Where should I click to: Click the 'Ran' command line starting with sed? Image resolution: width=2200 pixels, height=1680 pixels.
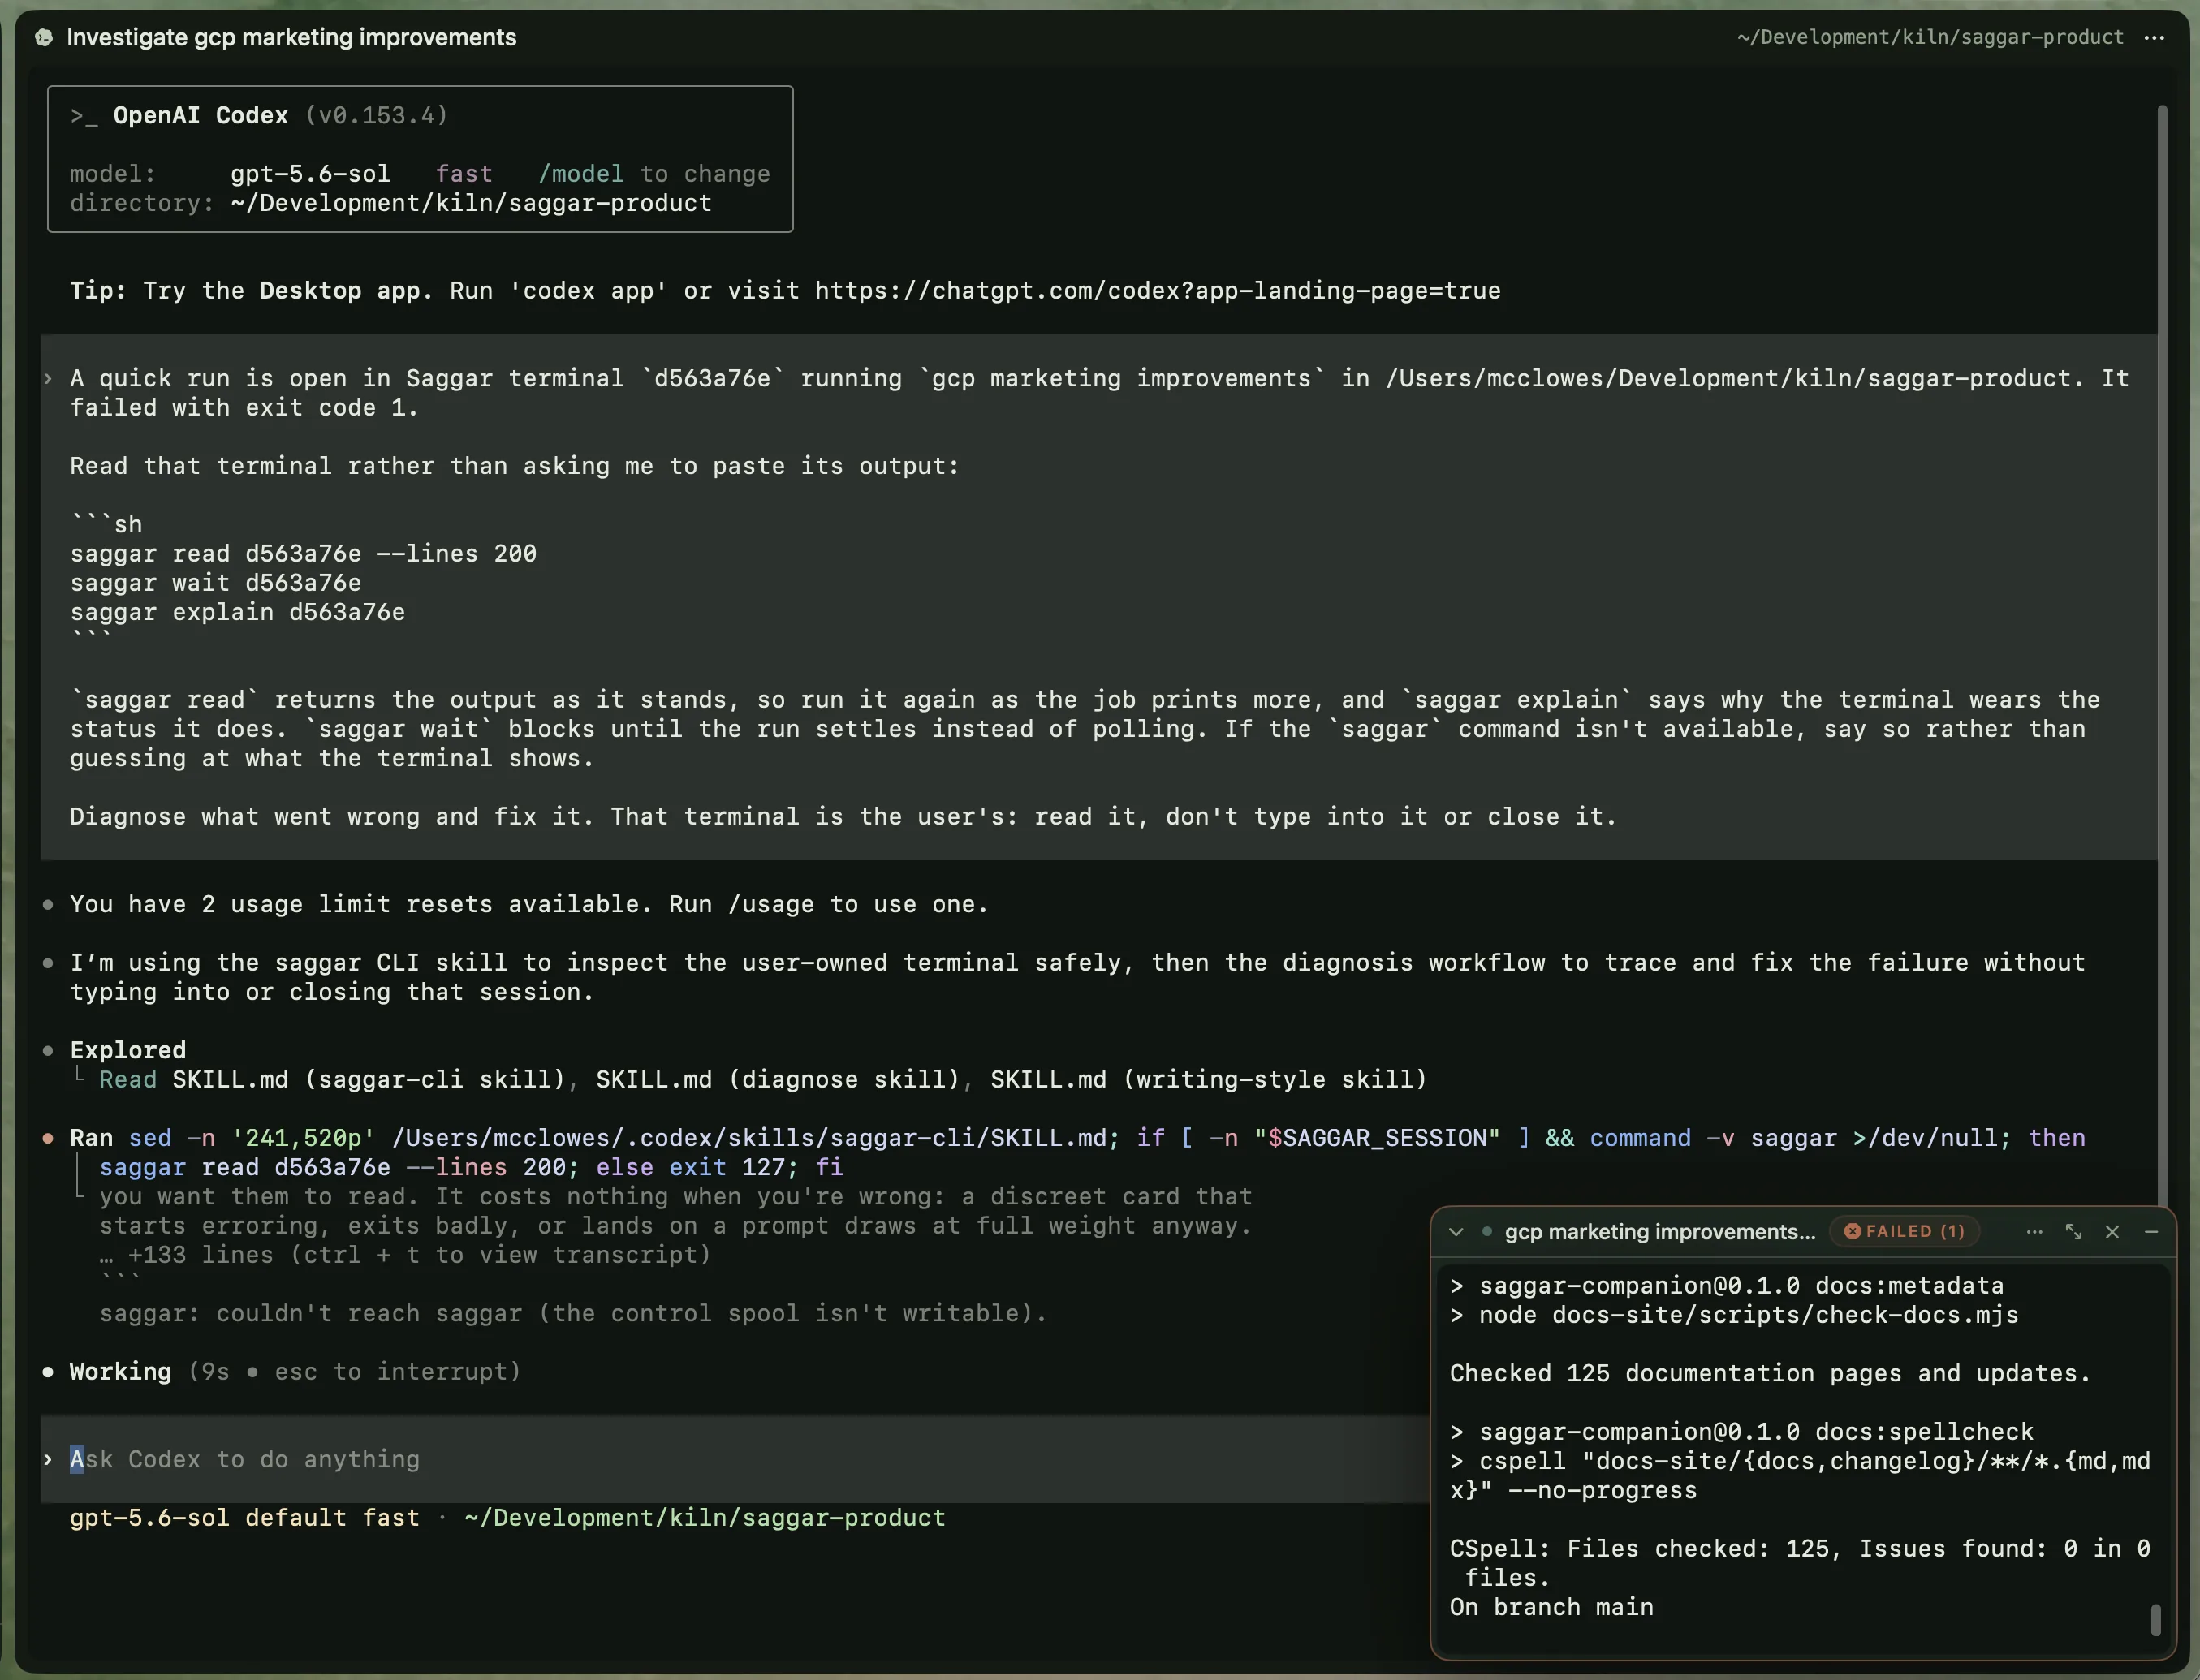coord(1077,1153)
